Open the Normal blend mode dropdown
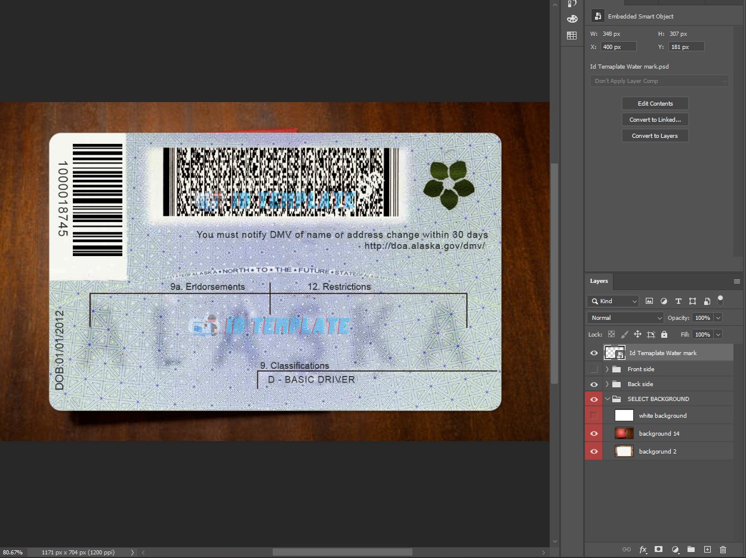 (x=625, y=318)
